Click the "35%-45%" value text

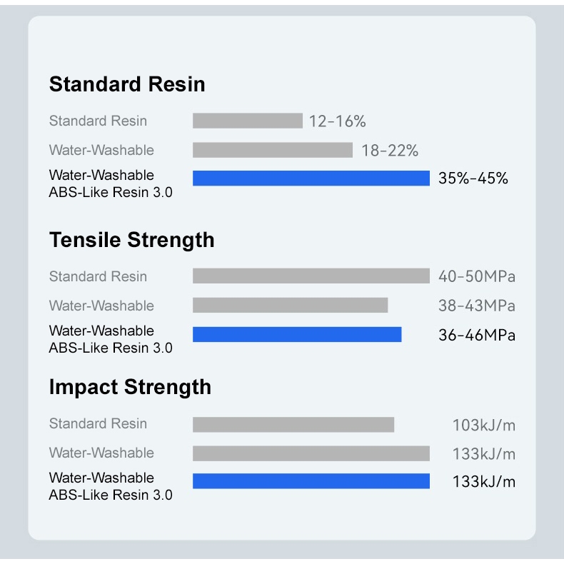473,178
